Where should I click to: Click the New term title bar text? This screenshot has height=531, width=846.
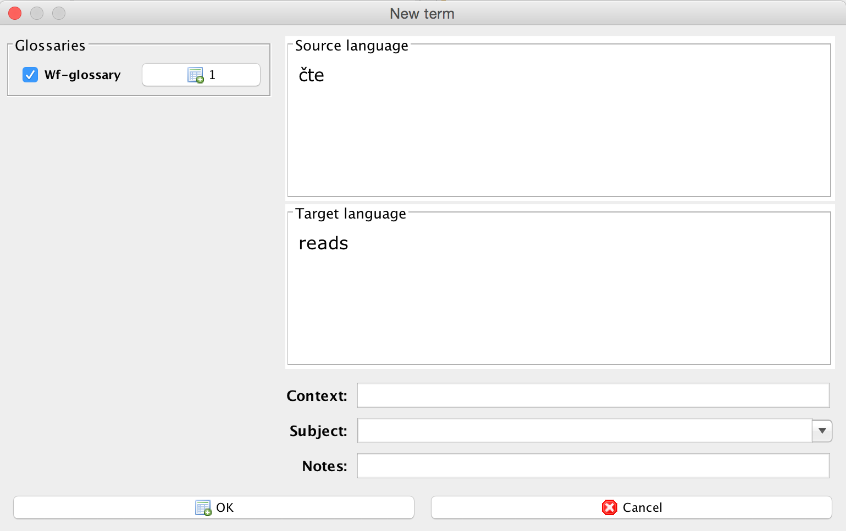coord(422,14)
